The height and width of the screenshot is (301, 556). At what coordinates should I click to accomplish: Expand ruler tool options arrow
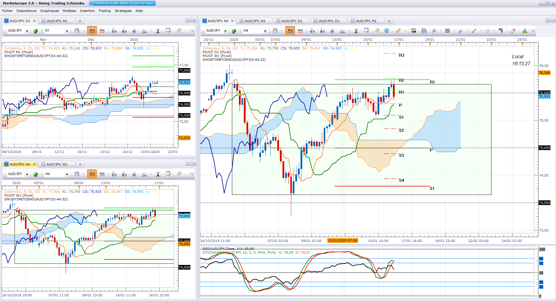[405, 31]
